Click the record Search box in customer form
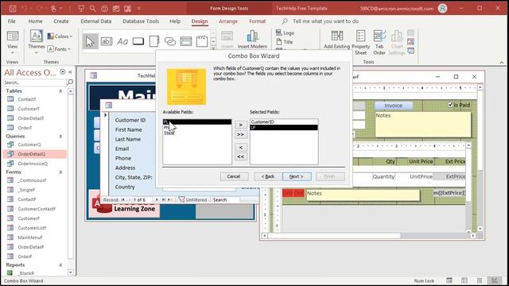The height and width of the screenshot is (286, 509). [226, 199]
